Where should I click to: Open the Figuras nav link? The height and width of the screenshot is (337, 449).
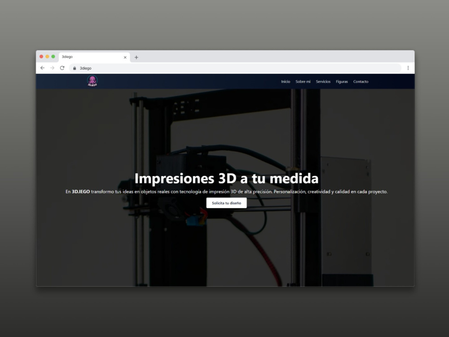pos(342,82)
